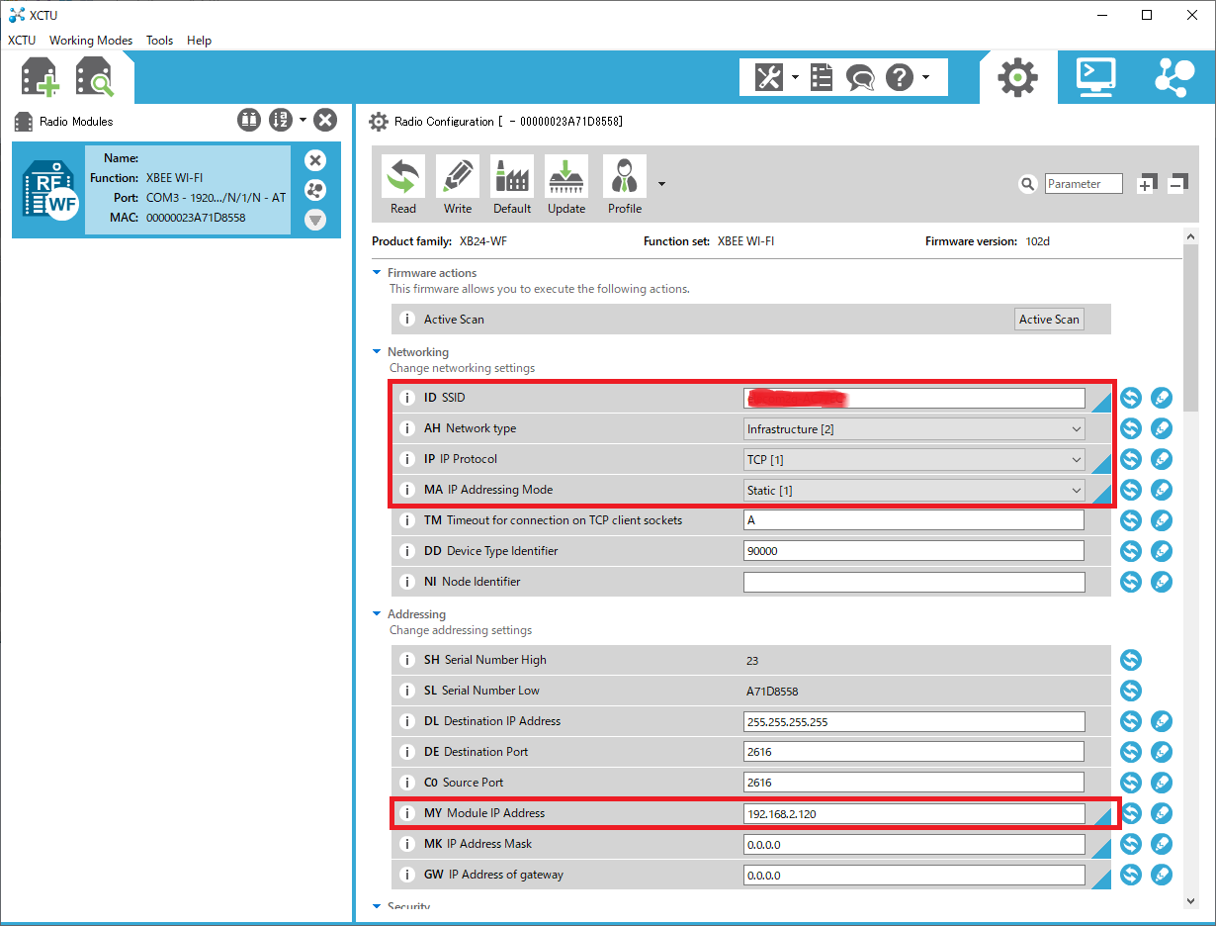Click the Update firmware icon
This screenshot has width=1216, height=926.
point(566,184)
